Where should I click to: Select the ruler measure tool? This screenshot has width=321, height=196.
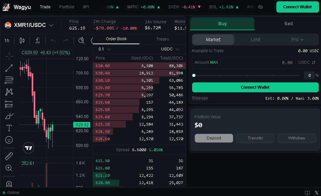click(9, 156)
